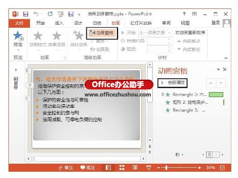Move animation up in pane order
The width and height of the screenshot is (238, 178).
tap(211, 83)
